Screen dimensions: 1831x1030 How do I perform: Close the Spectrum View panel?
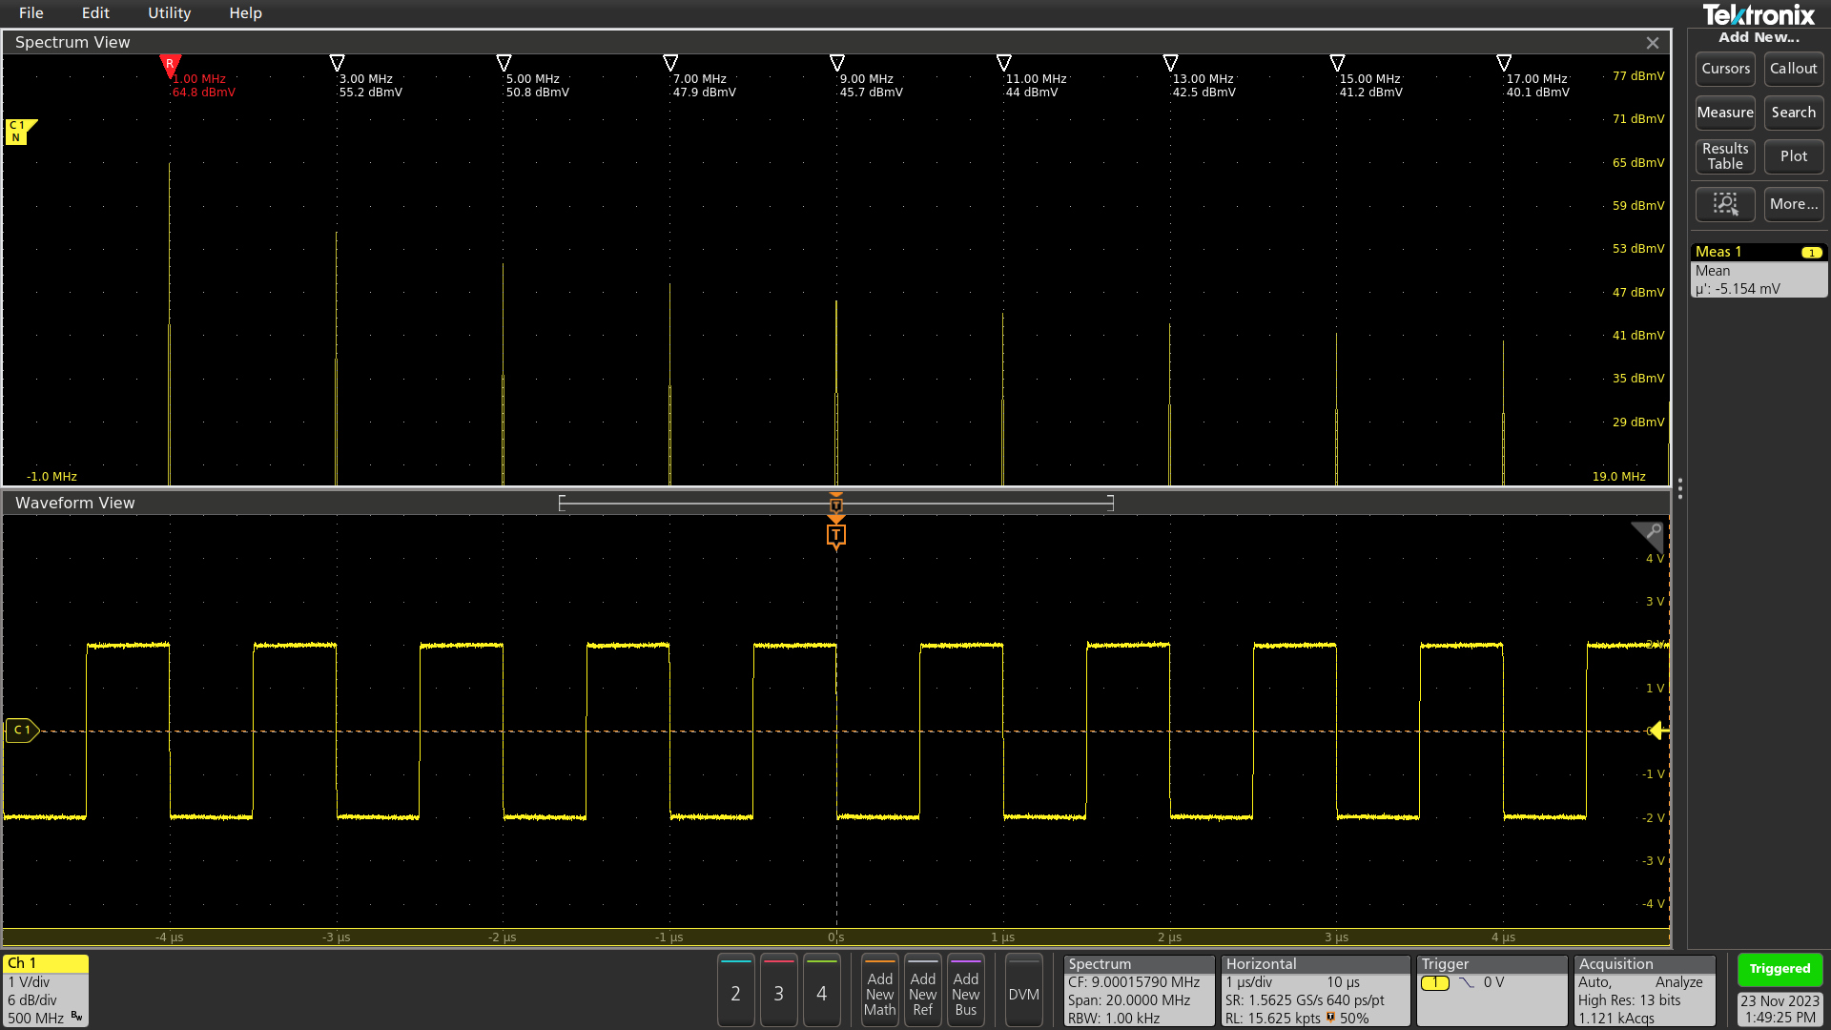[x=1653, y=43]
